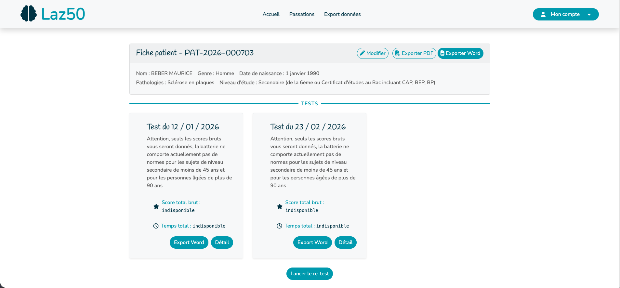Click the Laz50 brain logo icon

[29, 14]
